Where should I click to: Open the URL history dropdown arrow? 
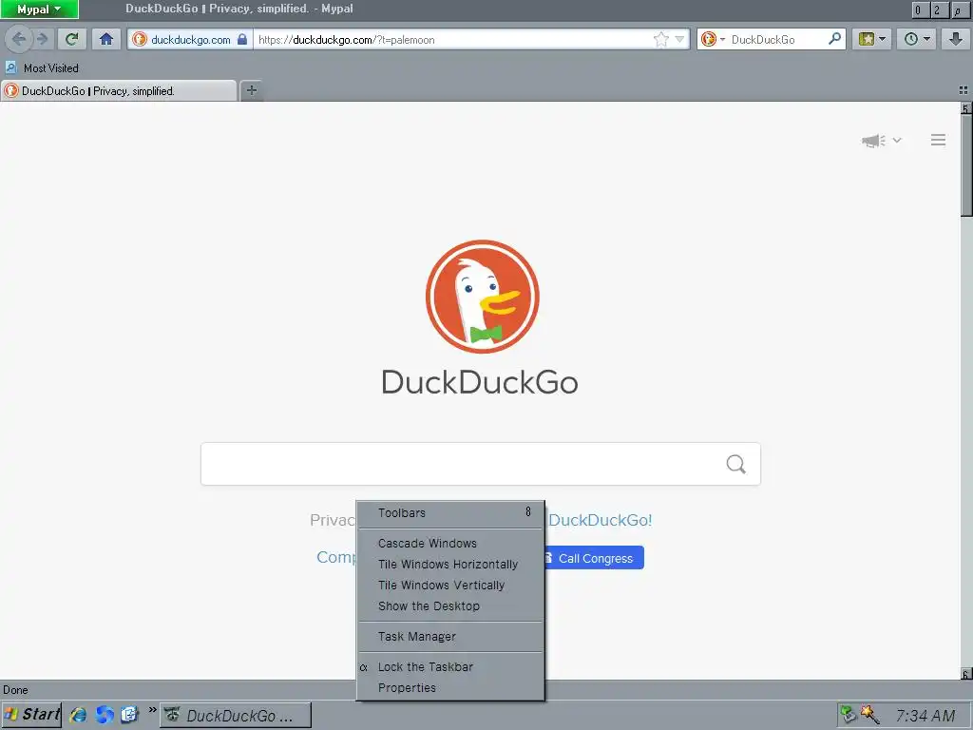[x=679, y=39]
